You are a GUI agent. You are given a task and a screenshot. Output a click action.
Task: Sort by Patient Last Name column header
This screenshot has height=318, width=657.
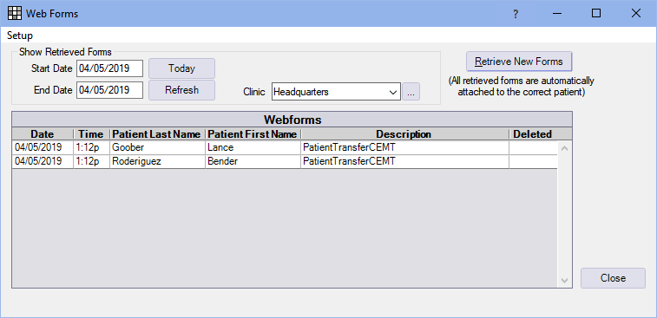point(157,134)
